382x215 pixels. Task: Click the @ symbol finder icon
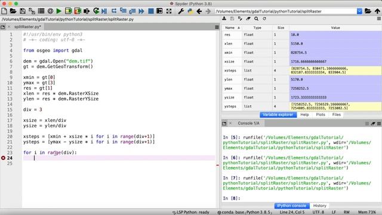(50, 11)
